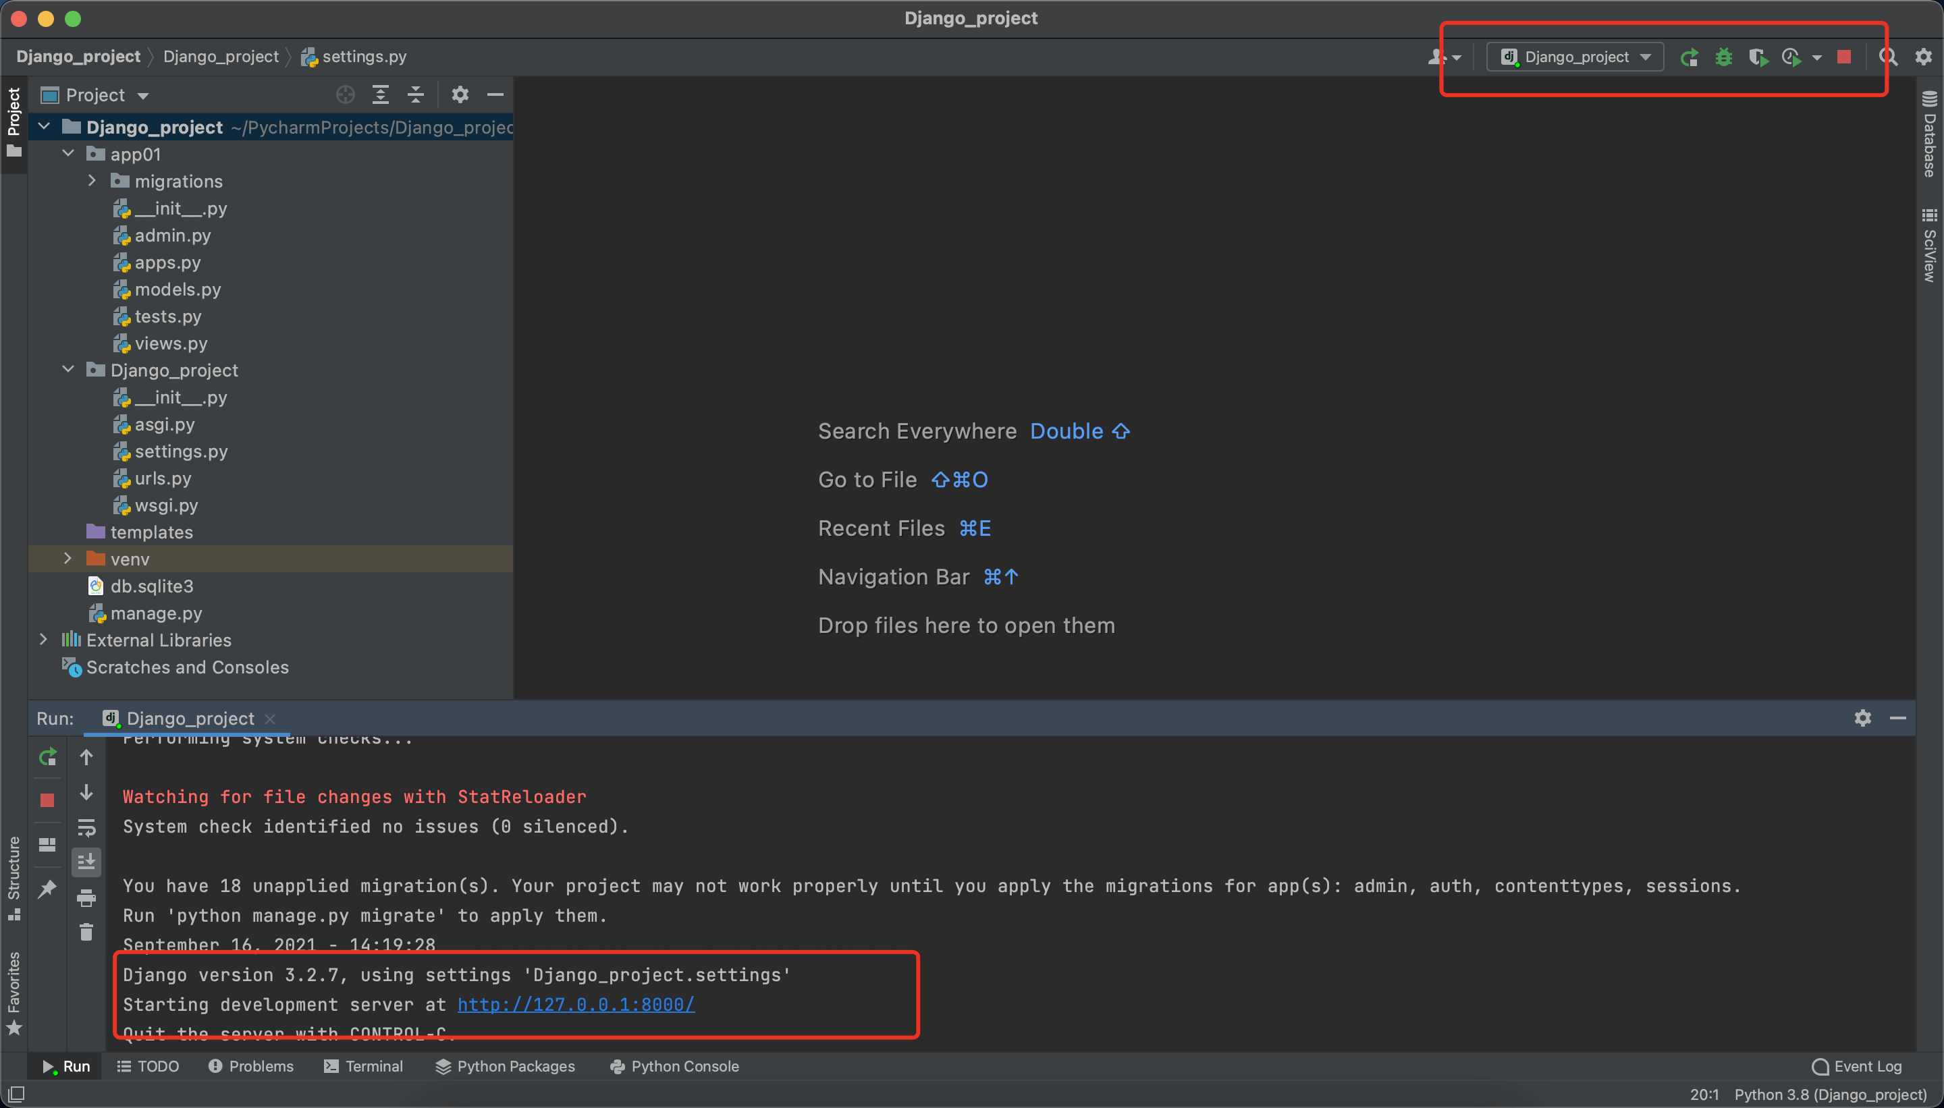Viewport: 1944px width, 1108px height.
Task: Click the profiler run icon
Action: pyautogui.click(x=1793, y=57)
